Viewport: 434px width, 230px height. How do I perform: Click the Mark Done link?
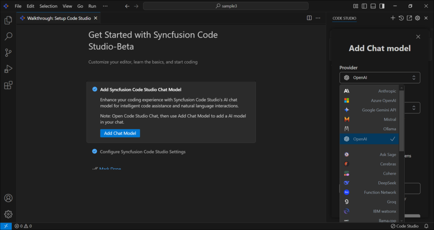coord(110,169)
